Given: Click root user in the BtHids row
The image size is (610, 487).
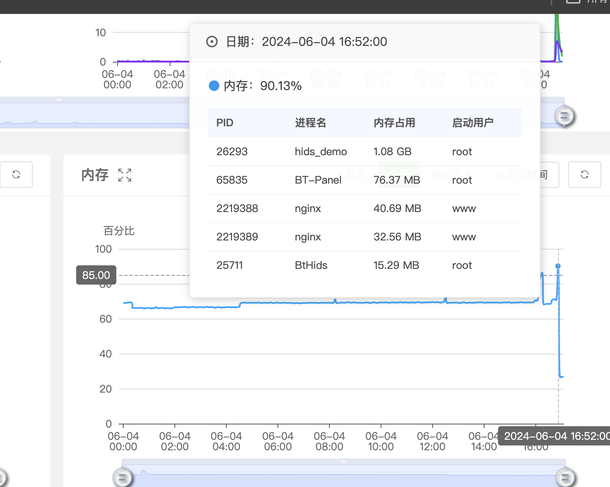Looking at the screenshot, I should [462, 265].
